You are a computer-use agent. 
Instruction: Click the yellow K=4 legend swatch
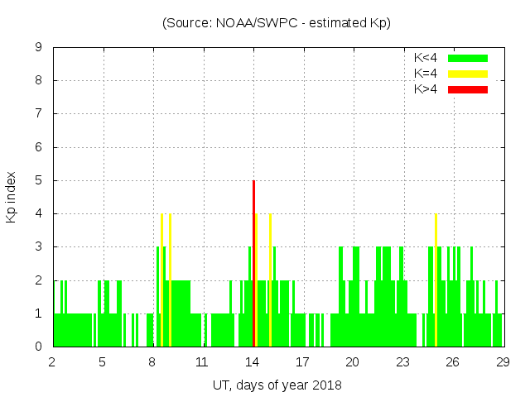468,74
